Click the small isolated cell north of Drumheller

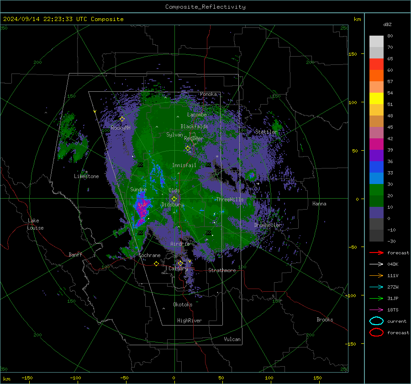point(252,175)
